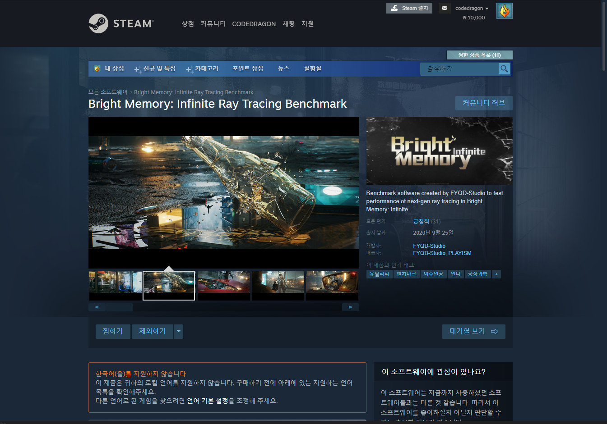Focus the 검색하기 search field
The width and height of the screenshot is (607, 424).
459,68
